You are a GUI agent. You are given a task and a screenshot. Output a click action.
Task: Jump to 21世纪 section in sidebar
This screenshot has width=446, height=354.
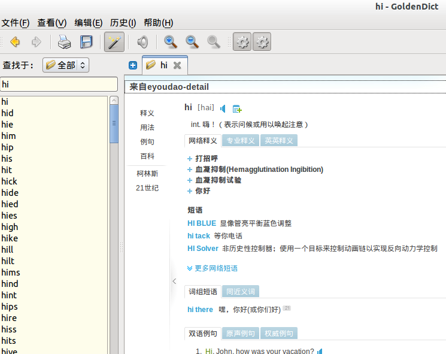pos(147,188)
